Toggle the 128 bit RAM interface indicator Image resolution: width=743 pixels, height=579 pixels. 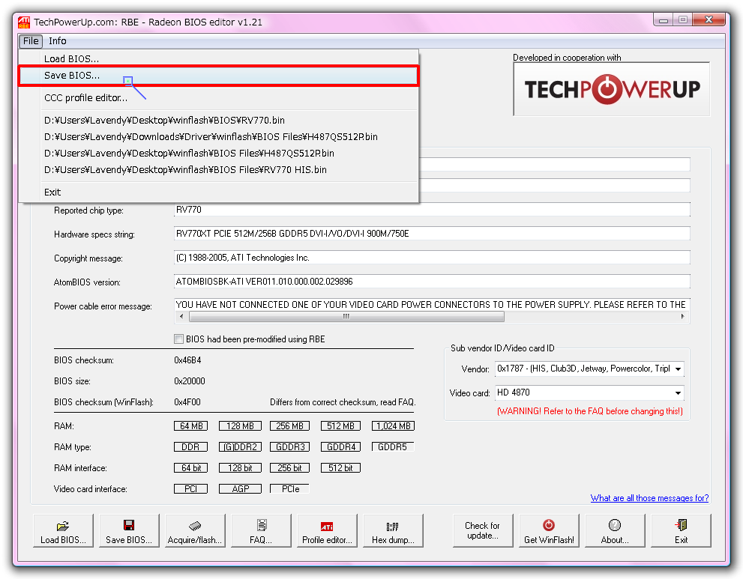240,467
